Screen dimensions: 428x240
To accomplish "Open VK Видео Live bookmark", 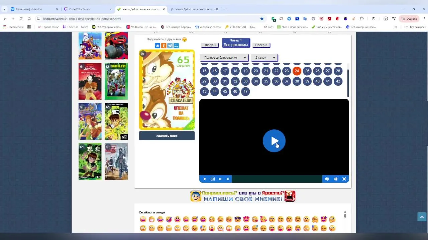I will [141, 27].
